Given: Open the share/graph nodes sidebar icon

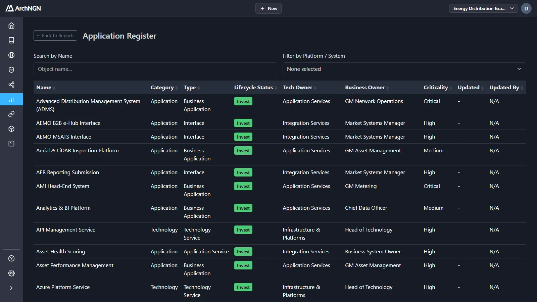Looking at the screenshot, I should (11, 85).
